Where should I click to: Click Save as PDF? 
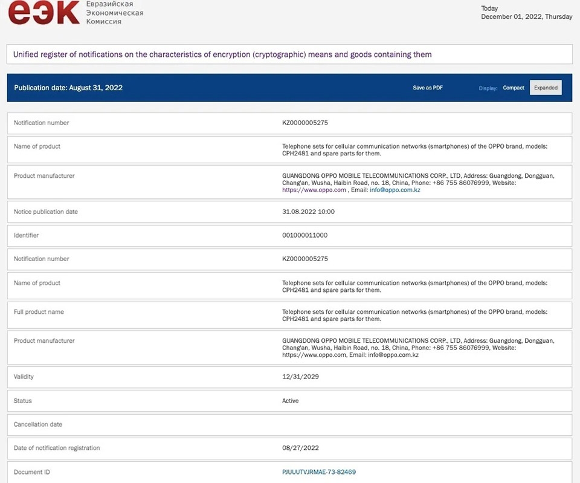[428, 88]
